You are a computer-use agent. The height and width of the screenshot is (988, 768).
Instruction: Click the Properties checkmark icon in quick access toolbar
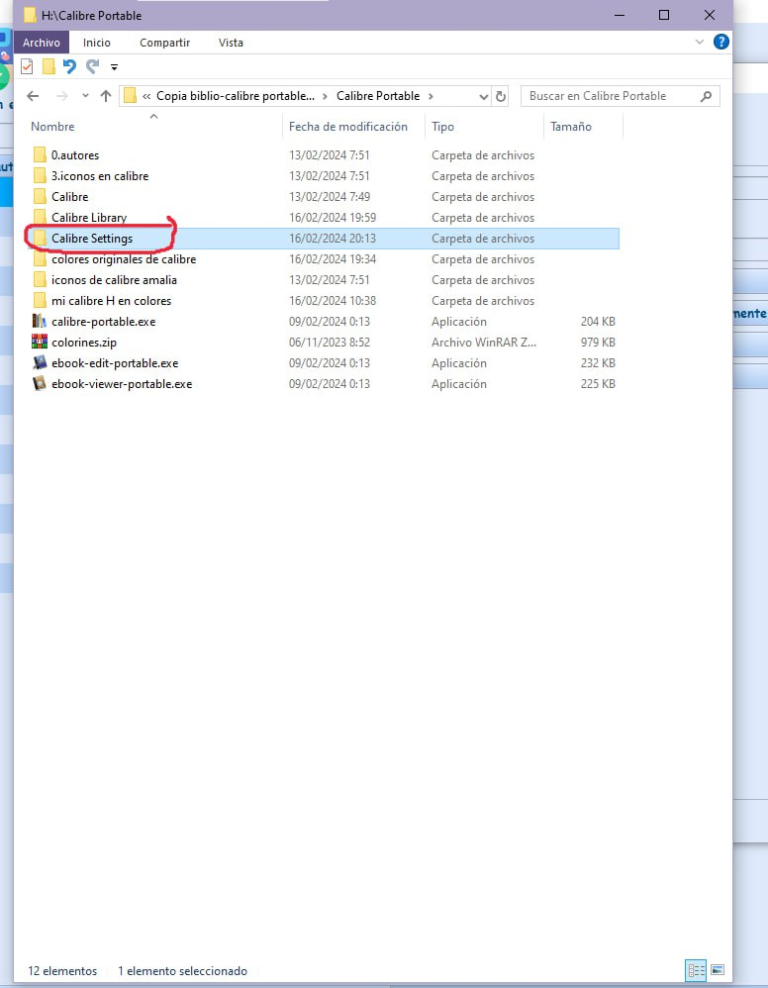coord(27,66)
